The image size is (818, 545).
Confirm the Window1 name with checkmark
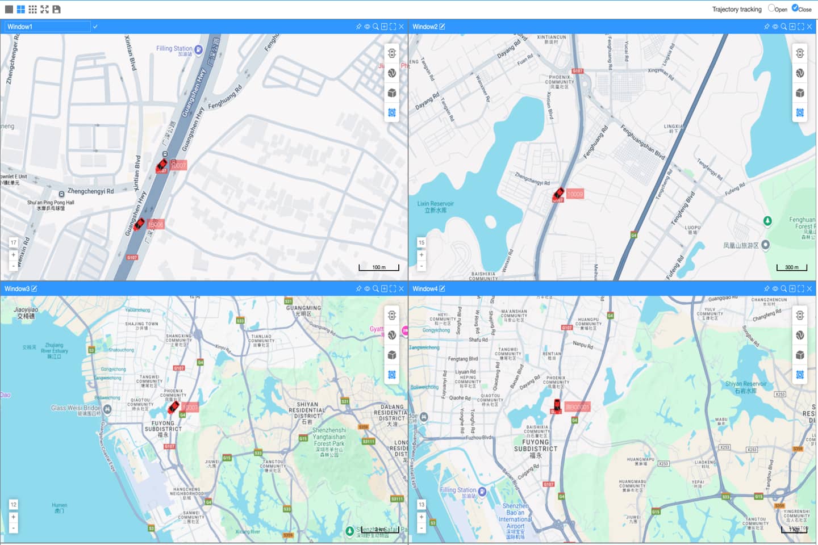click(x=95, y=27)
